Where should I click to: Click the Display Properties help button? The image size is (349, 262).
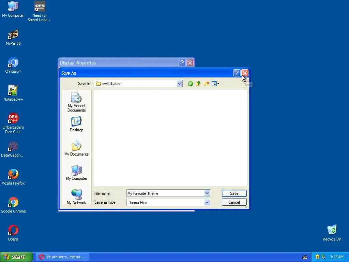click(x=182, y=63)
